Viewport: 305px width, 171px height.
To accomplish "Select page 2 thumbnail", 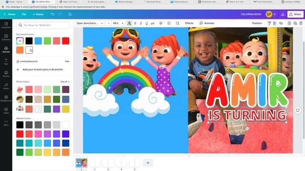I will [95, 163].
